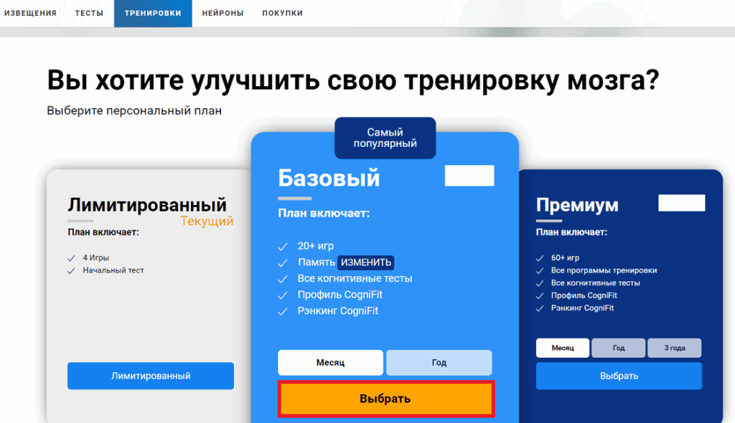This screenshot has width=735, height=423.
Task: Select the ТРЕНИРОВКИ tab
Action: [x=152, y=13]
